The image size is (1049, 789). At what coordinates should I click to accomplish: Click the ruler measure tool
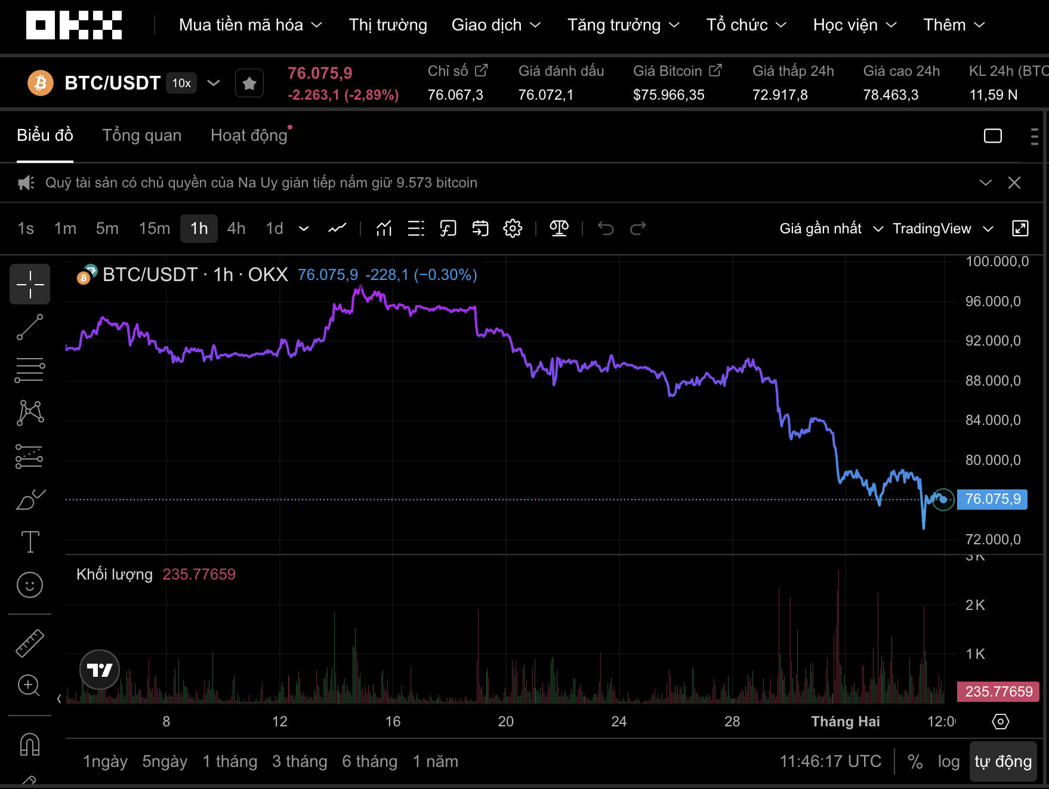[30, 643]
